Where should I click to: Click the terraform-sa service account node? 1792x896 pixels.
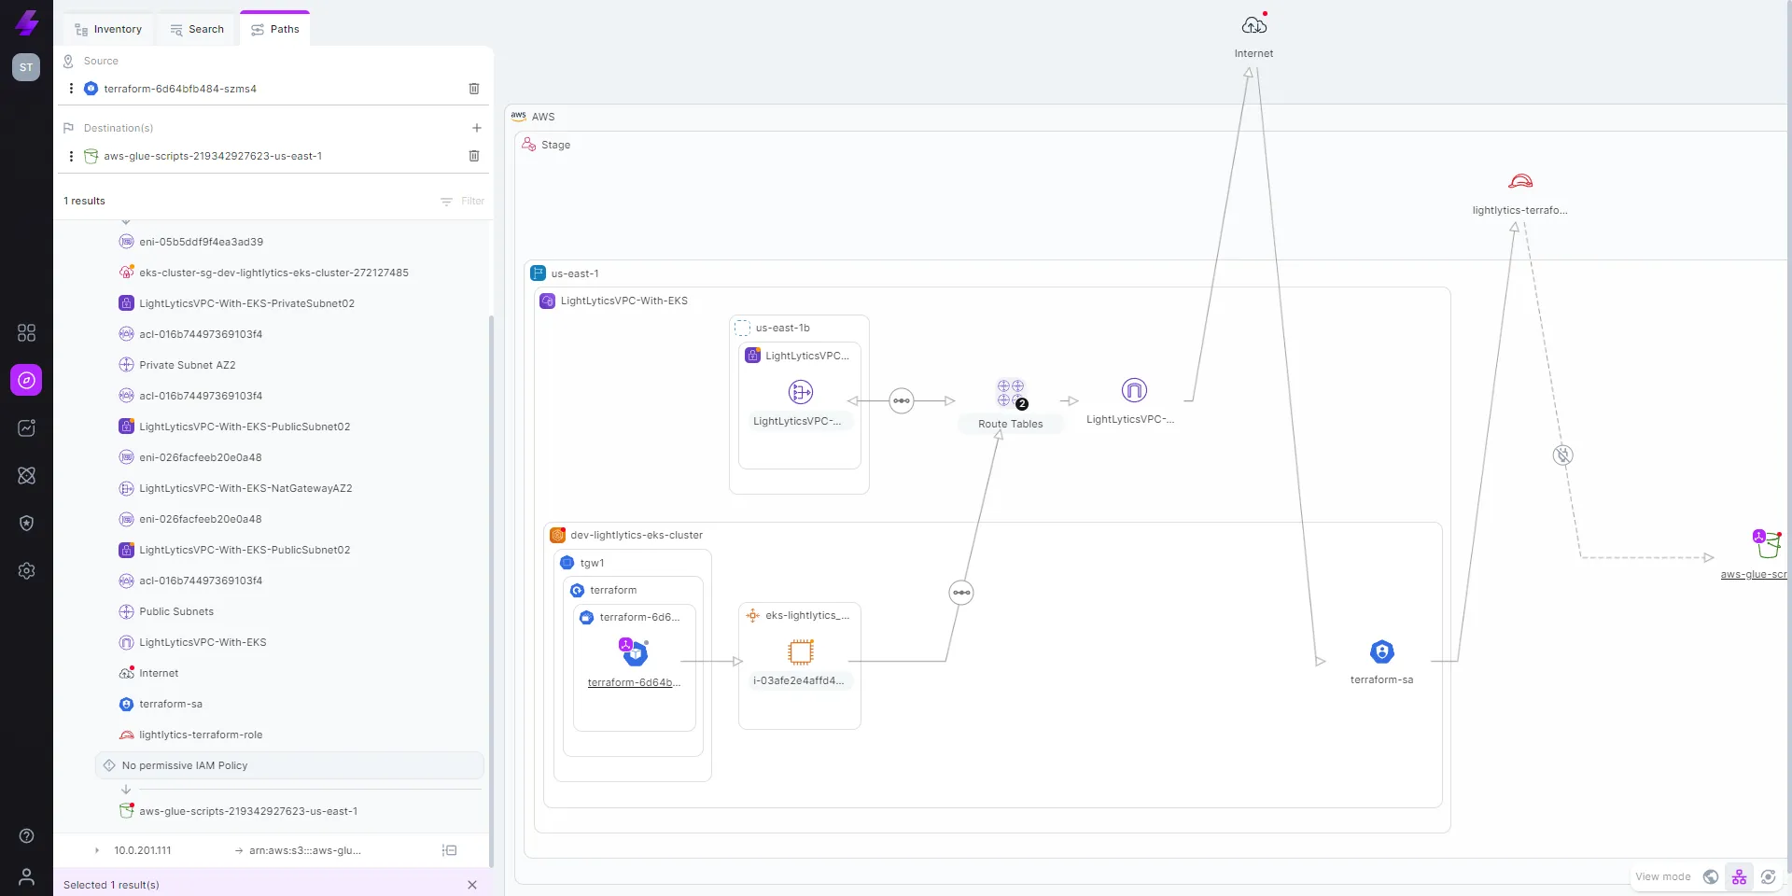(x=1382, y=651)
